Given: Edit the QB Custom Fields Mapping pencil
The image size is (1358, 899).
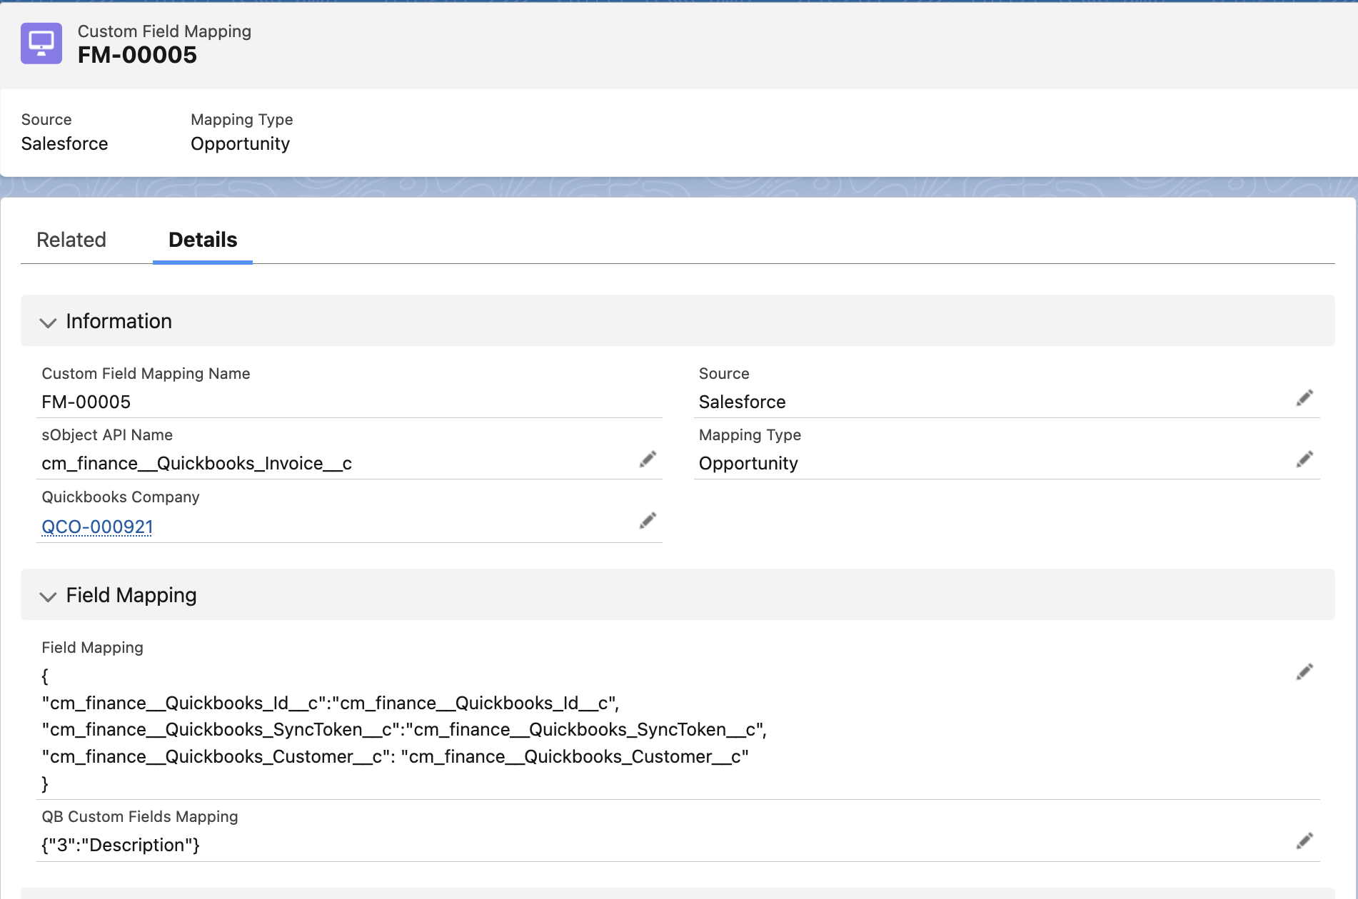Looking at the screenshot, I should [1304, 841].
